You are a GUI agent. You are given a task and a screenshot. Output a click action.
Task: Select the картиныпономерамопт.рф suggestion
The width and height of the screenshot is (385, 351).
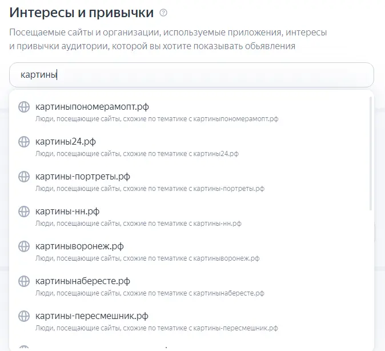tap(92, 106)
